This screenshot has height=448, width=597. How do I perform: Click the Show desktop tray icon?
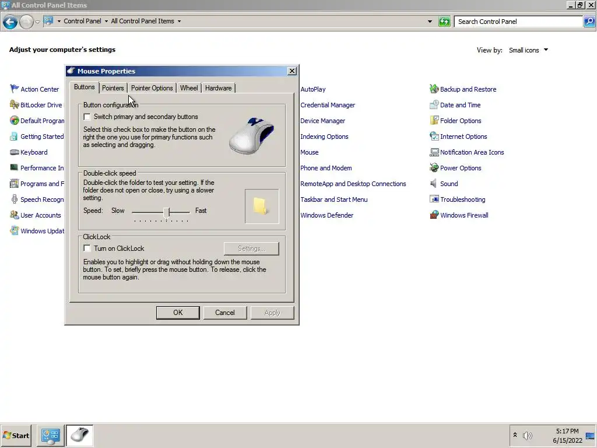(590, 435)
